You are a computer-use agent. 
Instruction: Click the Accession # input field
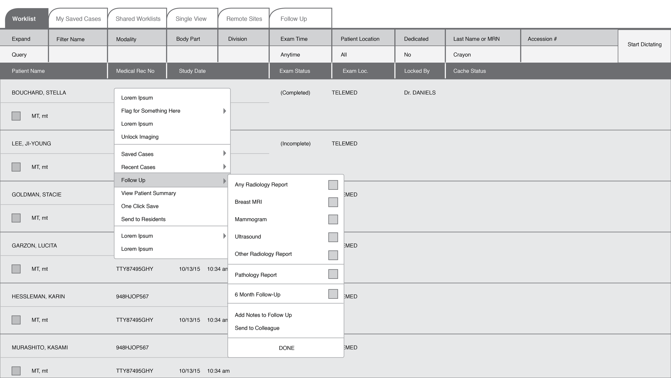pyautogui.click(x=569, y=54)
